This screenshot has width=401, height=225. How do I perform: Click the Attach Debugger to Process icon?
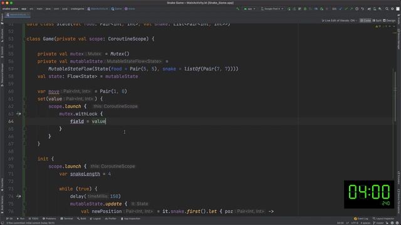point(321,9)
